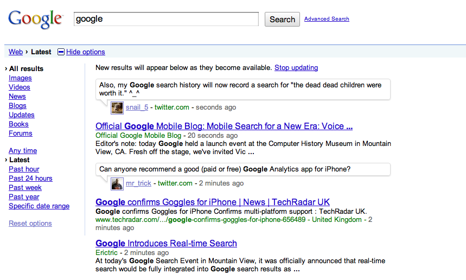Image resolution: width=466 pixels, height=280 pixels.
Task: Open mr_trick's Twitter avatar thumbnail
Action: coord(117,183)
